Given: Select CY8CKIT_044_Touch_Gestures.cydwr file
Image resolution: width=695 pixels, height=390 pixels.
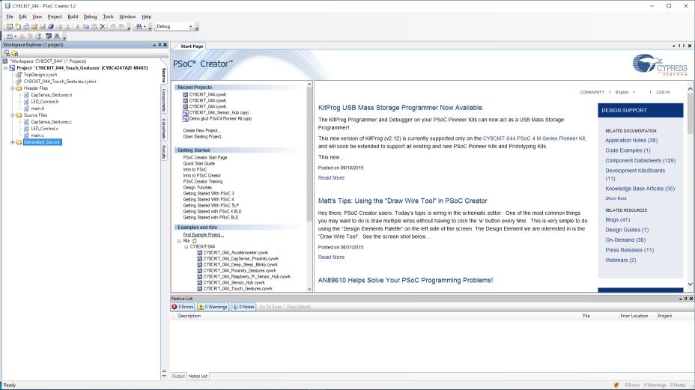Looking at the screenshot, I should point(60,82).
